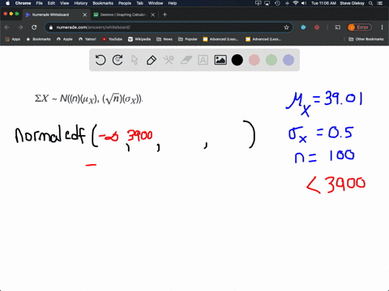Click the Error profile button
The image size is (389, 291).
click(359, 27)
